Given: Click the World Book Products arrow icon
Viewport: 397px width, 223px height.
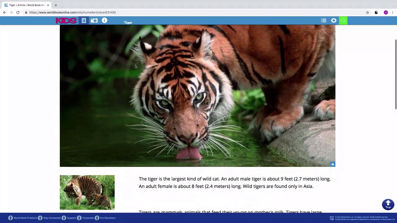Looking at the screenshot, I should (11, 218).
